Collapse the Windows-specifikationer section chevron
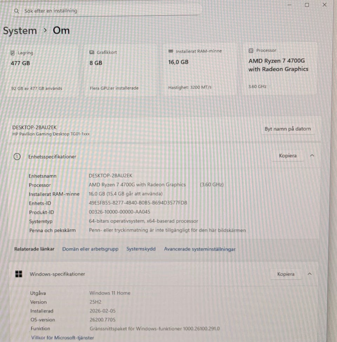This screenshot has height=342, width=337. [309, 274]
